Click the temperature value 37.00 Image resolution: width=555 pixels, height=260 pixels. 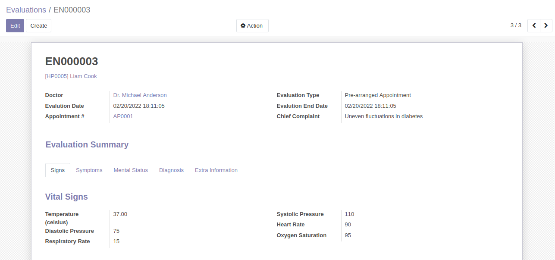click(x=120, y=214)
